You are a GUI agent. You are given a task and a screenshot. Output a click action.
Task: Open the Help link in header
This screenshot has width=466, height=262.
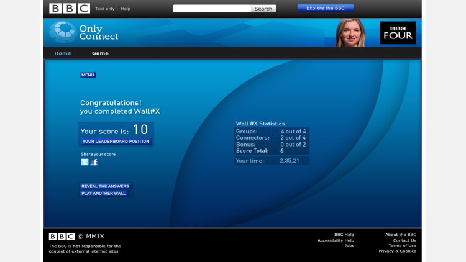[126, 9]
